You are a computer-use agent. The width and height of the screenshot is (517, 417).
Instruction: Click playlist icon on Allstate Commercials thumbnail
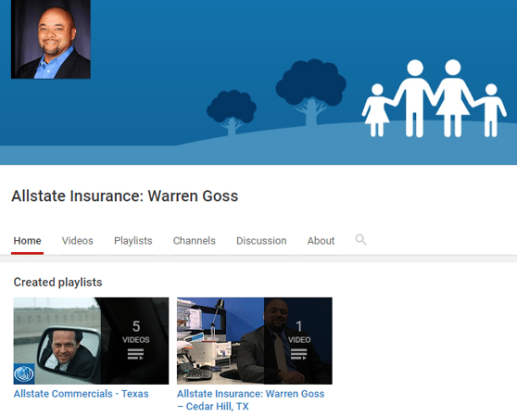135,354
